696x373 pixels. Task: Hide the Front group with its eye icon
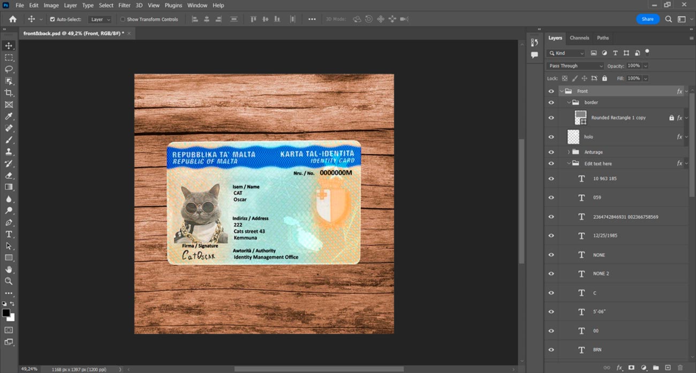(551, 91)
